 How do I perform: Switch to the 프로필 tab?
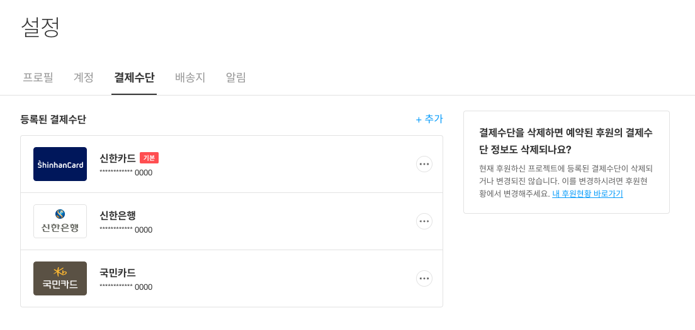[x=38, y=78]
